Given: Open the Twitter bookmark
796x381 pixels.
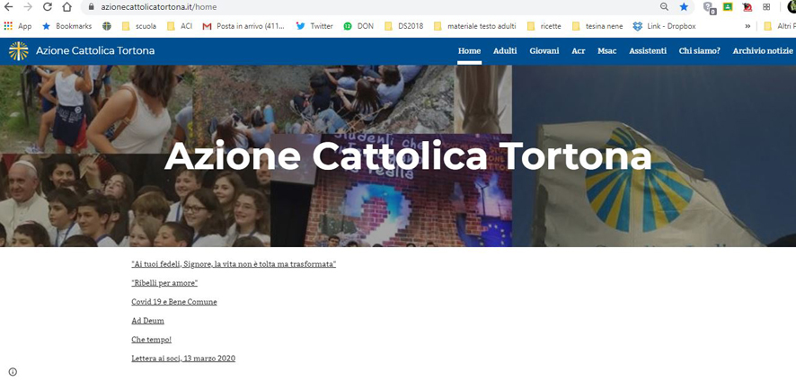Looking at the screenshot, I should [x=314, y=26].
